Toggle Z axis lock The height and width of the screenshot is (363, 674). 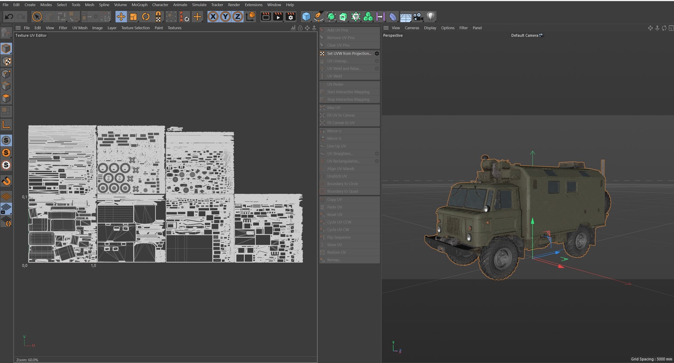click(238, 16)
